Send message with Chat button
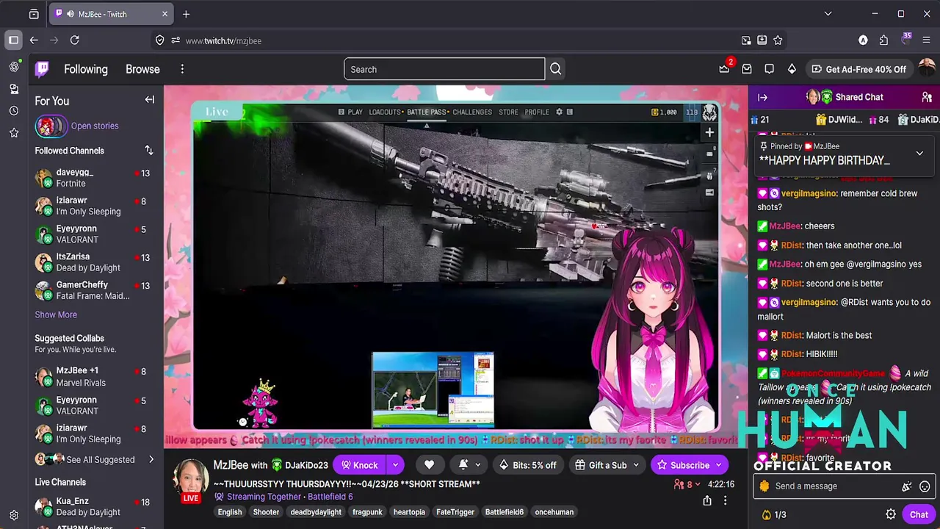Image resolution: width=940 pixels, height=529 pixels. click(x=919, y=515)
